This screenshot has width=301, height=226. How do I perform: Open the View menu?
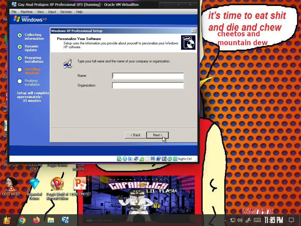click(40, 12)
